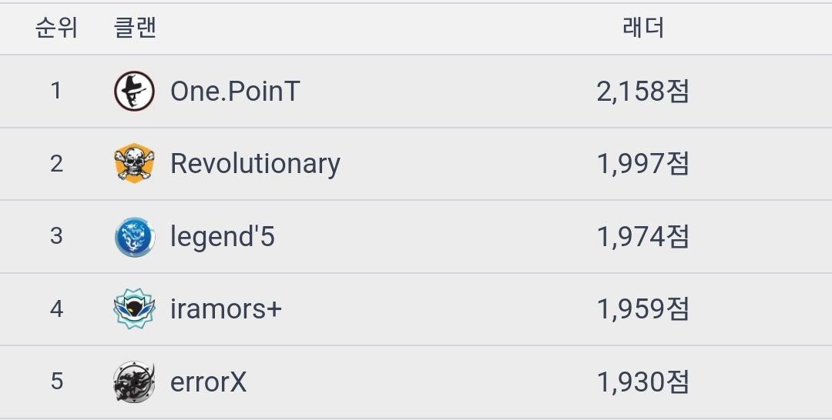This screenshot has width=832, height=420.
Task: Click the 클랜 column header
Action: [135, 28]
